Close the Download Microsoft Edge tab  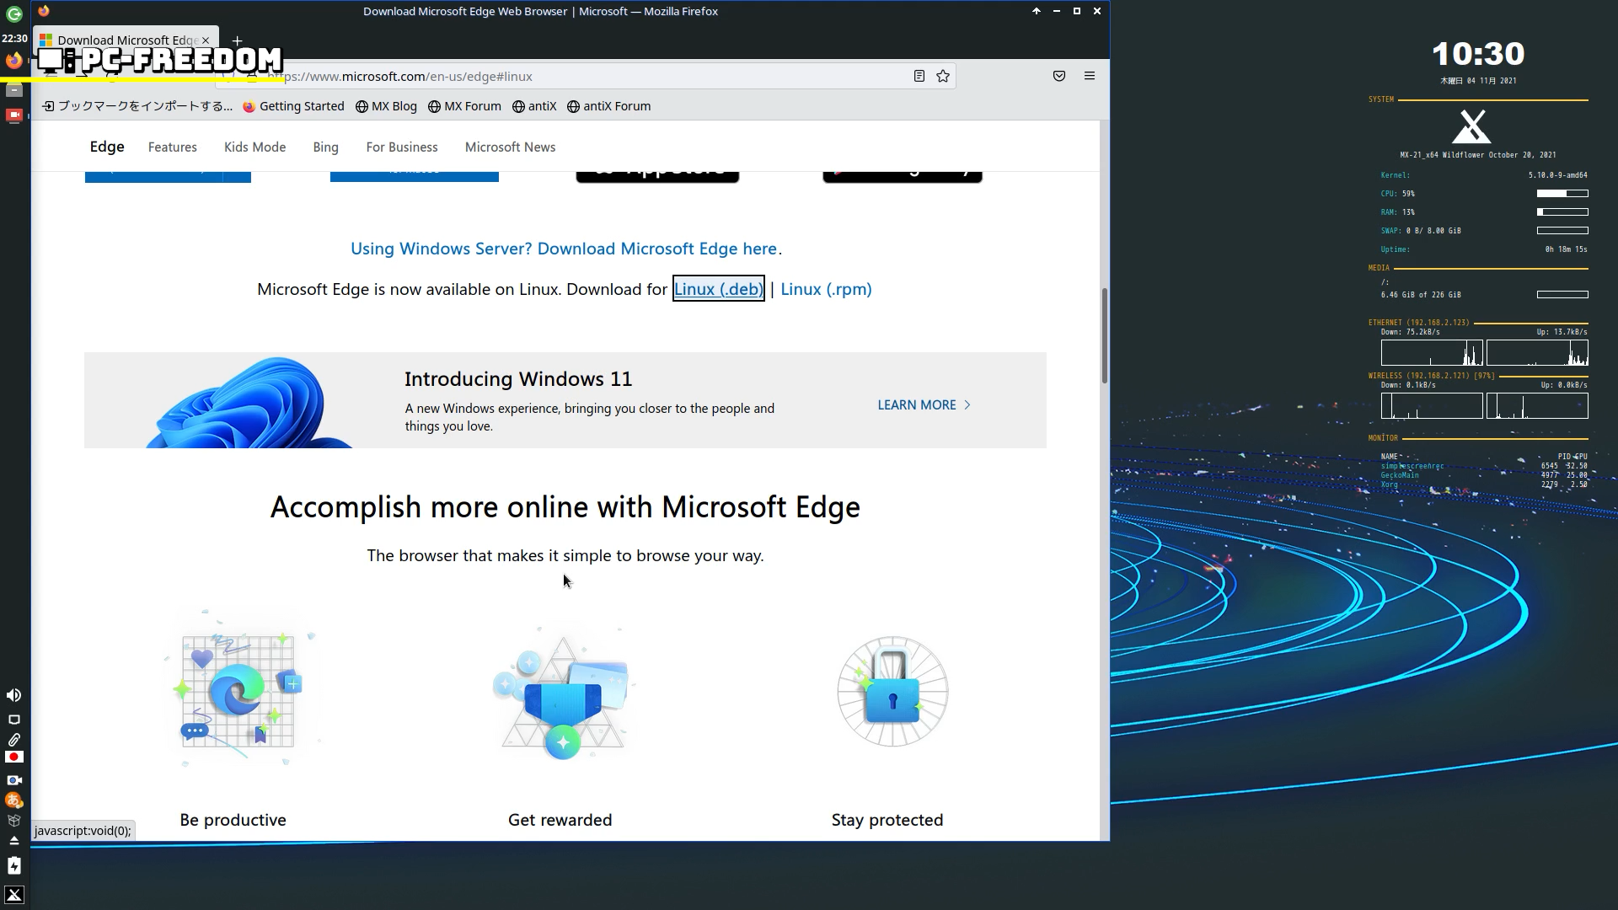click(206, 40)
